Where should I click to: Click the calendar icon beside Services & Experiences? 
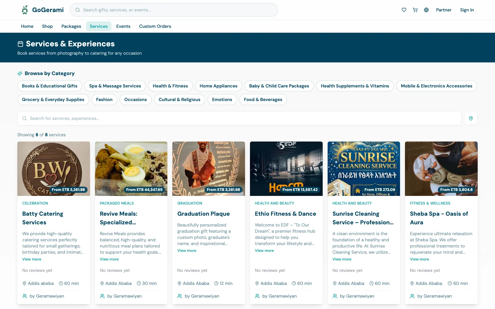point(20,44)
